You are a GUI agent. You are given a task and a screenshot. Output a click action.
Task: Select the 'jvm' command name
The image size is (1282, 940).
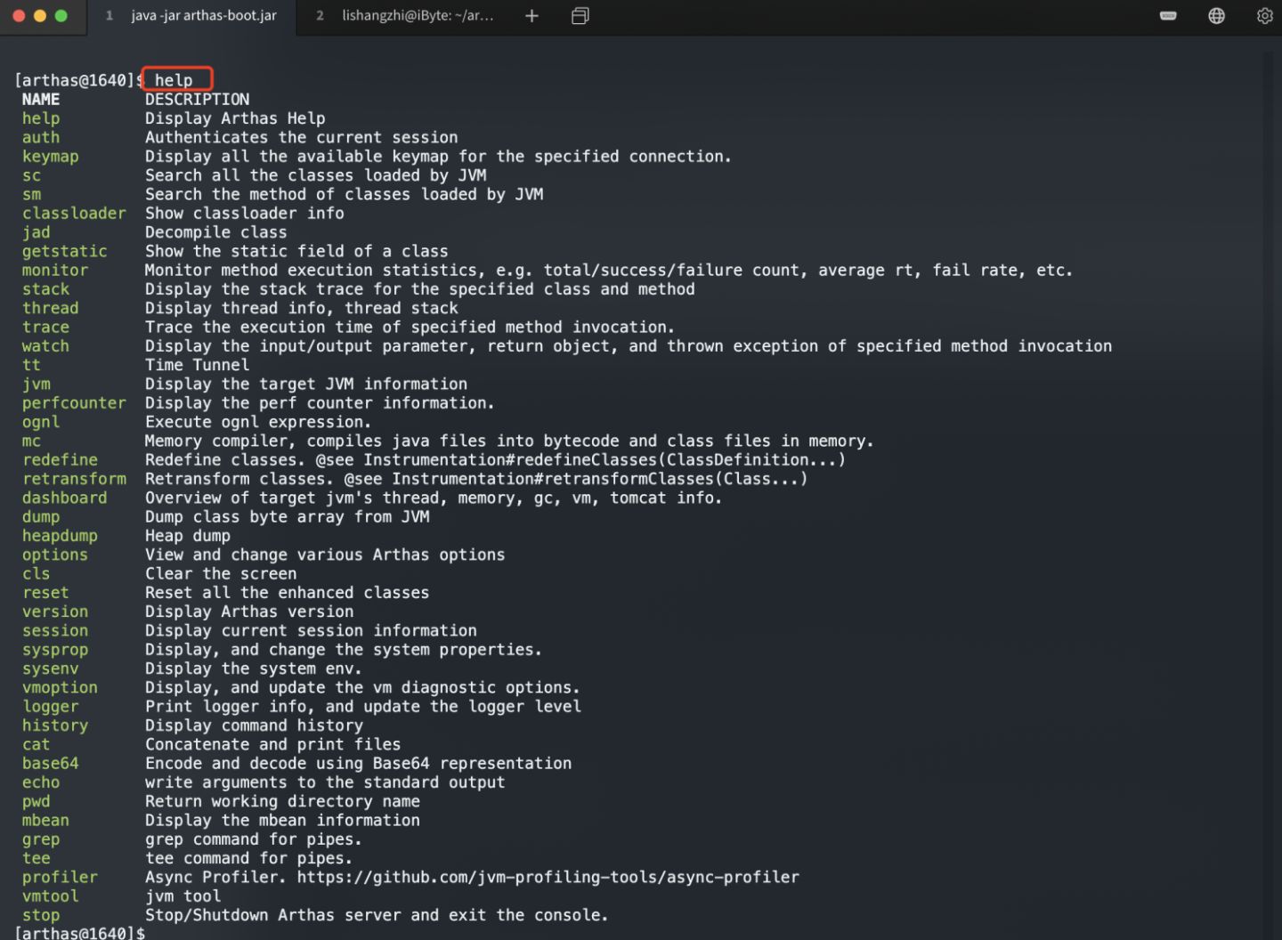tap(37, 384)
